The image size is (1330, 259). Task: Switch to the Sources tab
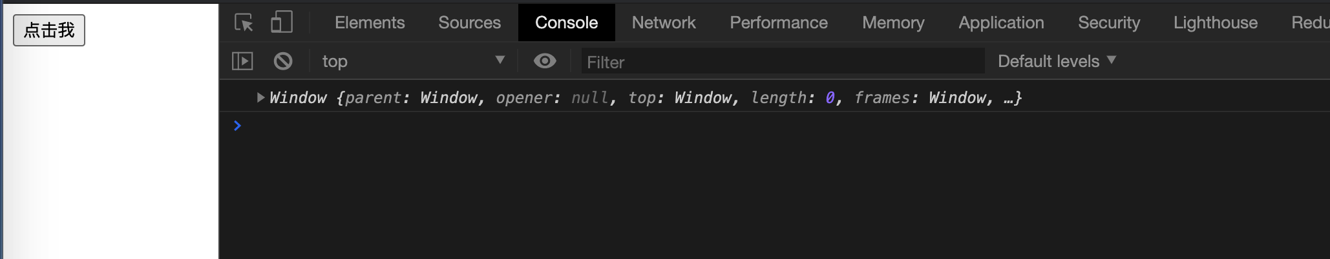point(469,23)
